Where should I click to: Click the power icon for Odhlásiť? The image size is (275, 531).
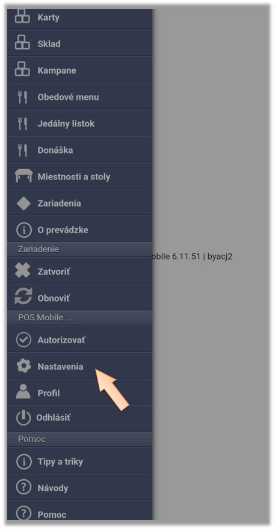[23, 418]
